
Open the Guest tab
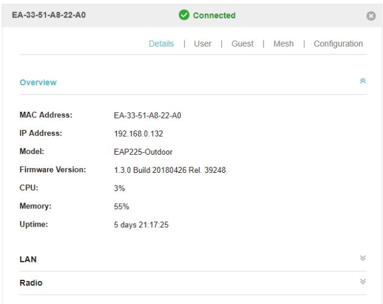242,44
